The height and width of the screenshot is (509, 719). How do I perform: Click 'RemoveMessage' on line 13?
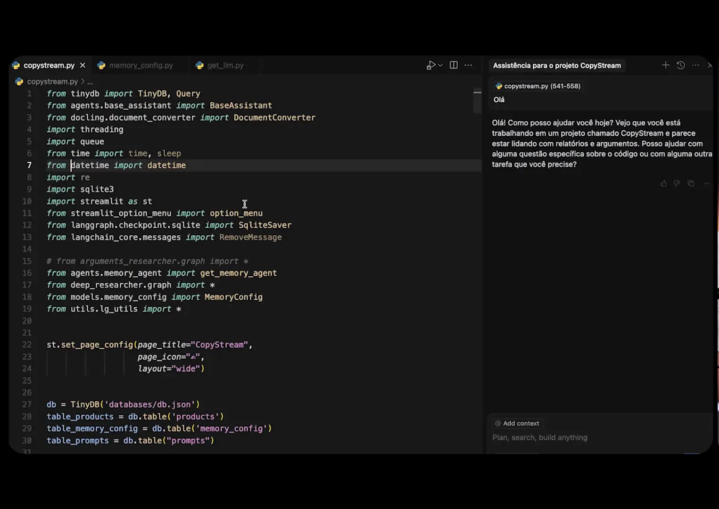(250, 238)
